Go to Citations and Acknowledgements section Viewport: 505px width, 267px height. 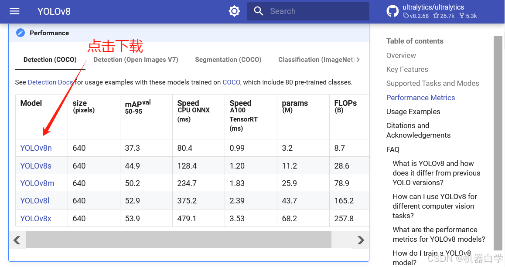click(x=418, y=130)
